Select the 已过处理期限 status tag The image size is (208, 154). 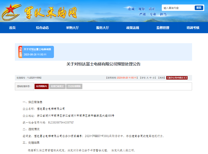74,86
